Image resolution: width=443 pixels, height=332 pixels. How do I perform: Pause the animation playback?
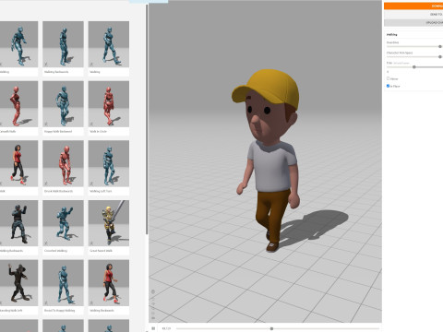(x=153, y=328)
